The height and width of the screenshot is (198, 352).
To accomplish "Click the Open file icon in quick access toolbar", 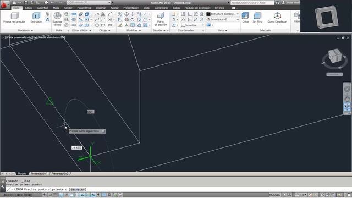I will [x=20, y=2].
